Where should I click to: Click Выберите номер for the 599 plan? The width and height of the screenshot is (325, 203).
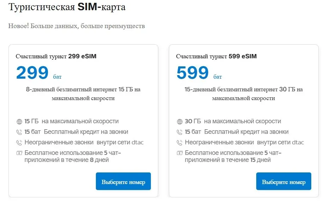tap(284, 181)
